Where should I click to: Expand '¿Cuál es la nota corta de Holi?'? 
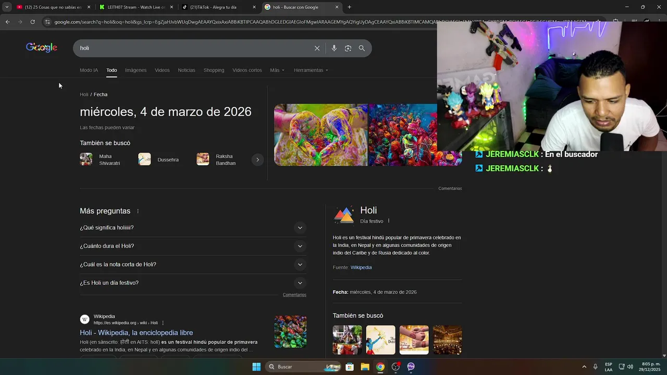click(x=193, y=264)
